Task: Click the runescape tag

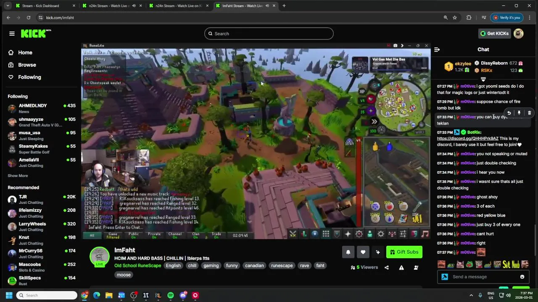Action: [x=282, y=266]
